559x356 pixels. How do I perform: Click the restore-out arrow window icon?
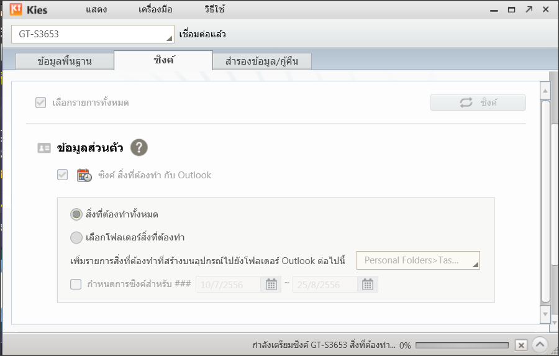[529, 9]
